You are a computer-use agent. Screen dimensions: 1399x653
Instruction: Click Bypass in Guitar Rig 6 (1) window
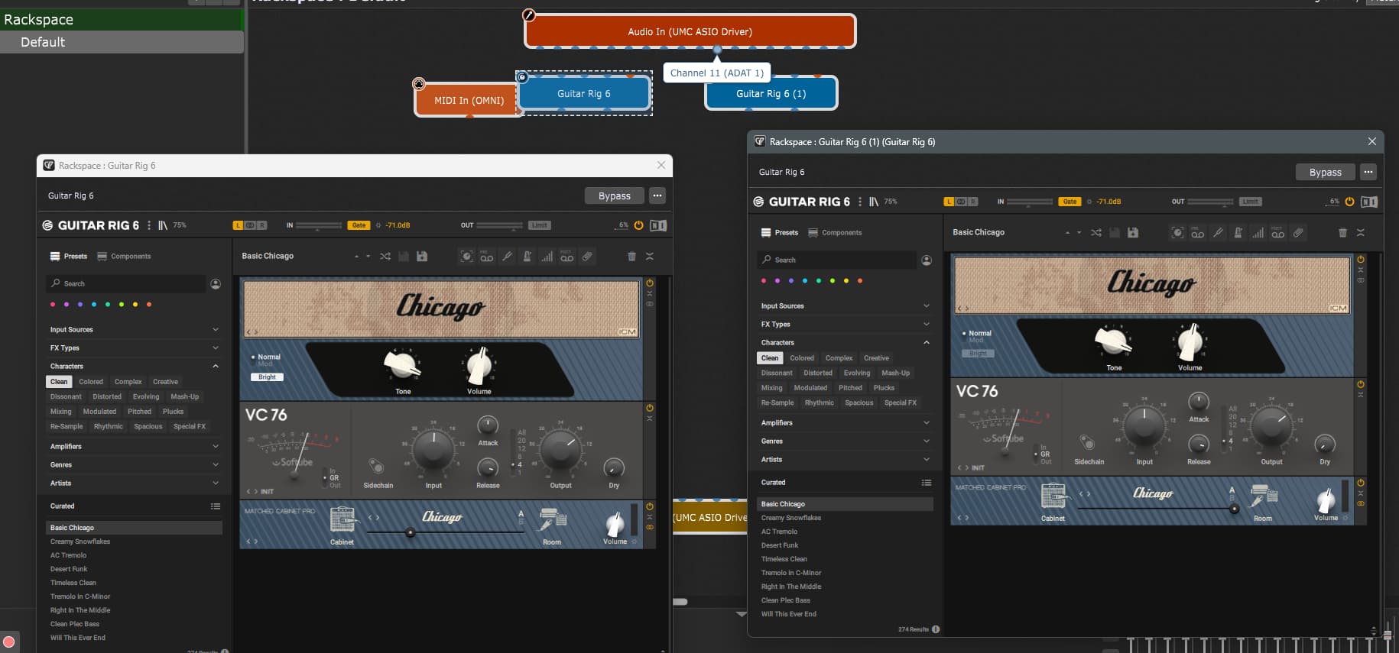click(x=1326, y=173)
